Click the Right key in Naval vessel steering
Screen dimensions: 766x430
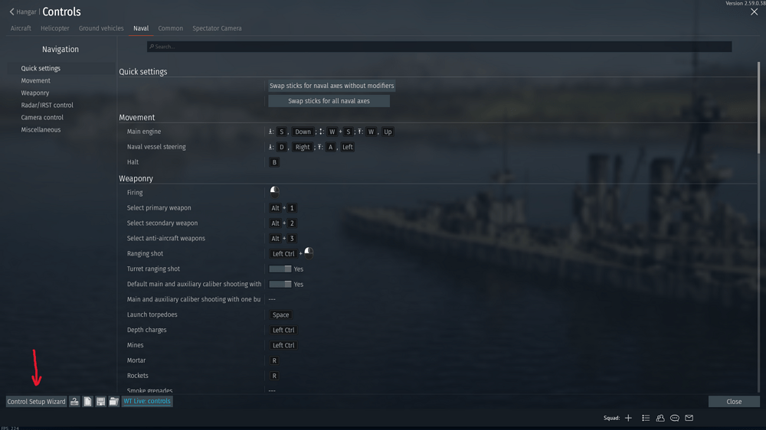(303, 147)
